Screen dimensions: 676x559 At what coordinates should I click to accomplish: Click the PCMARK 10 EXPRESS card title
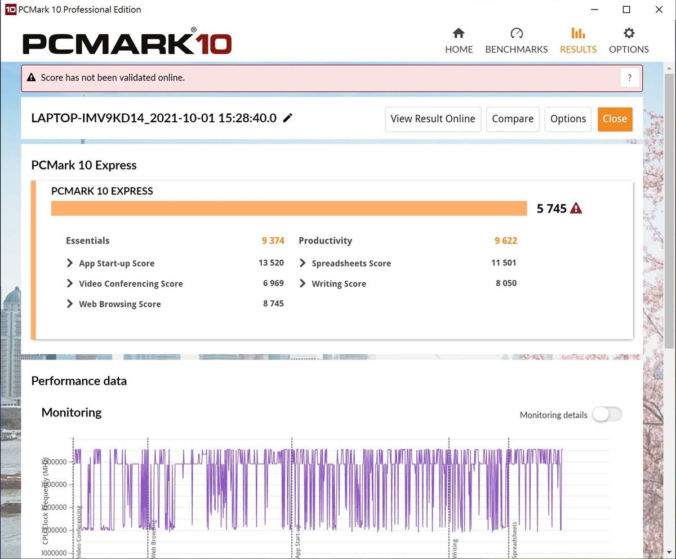pyautogui.click(x=102, y=191)
